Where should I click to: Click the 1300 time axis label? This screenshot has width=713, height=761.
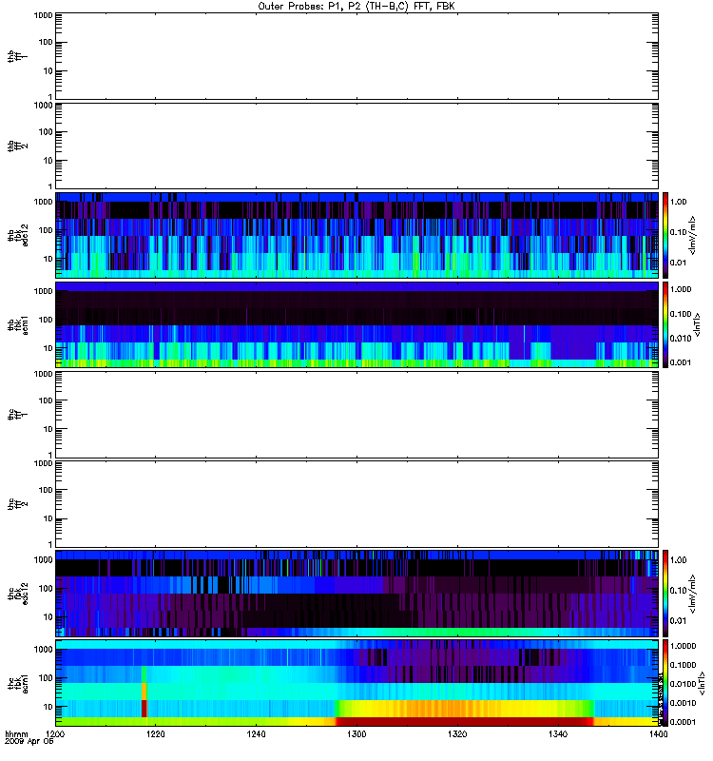pyautogui.click(x=356, y=734)
